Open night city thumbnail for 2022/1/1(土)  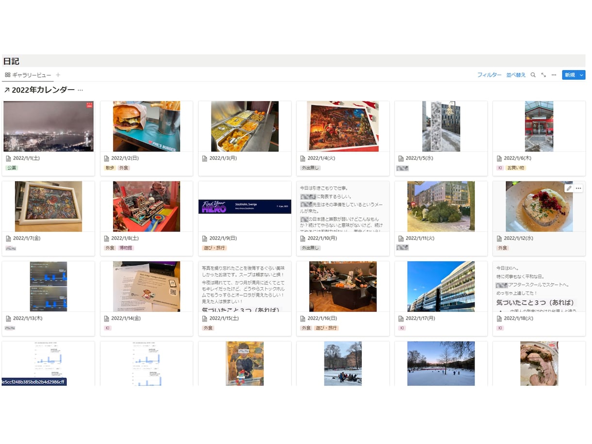pyautogui.click(x=49, y=126)
